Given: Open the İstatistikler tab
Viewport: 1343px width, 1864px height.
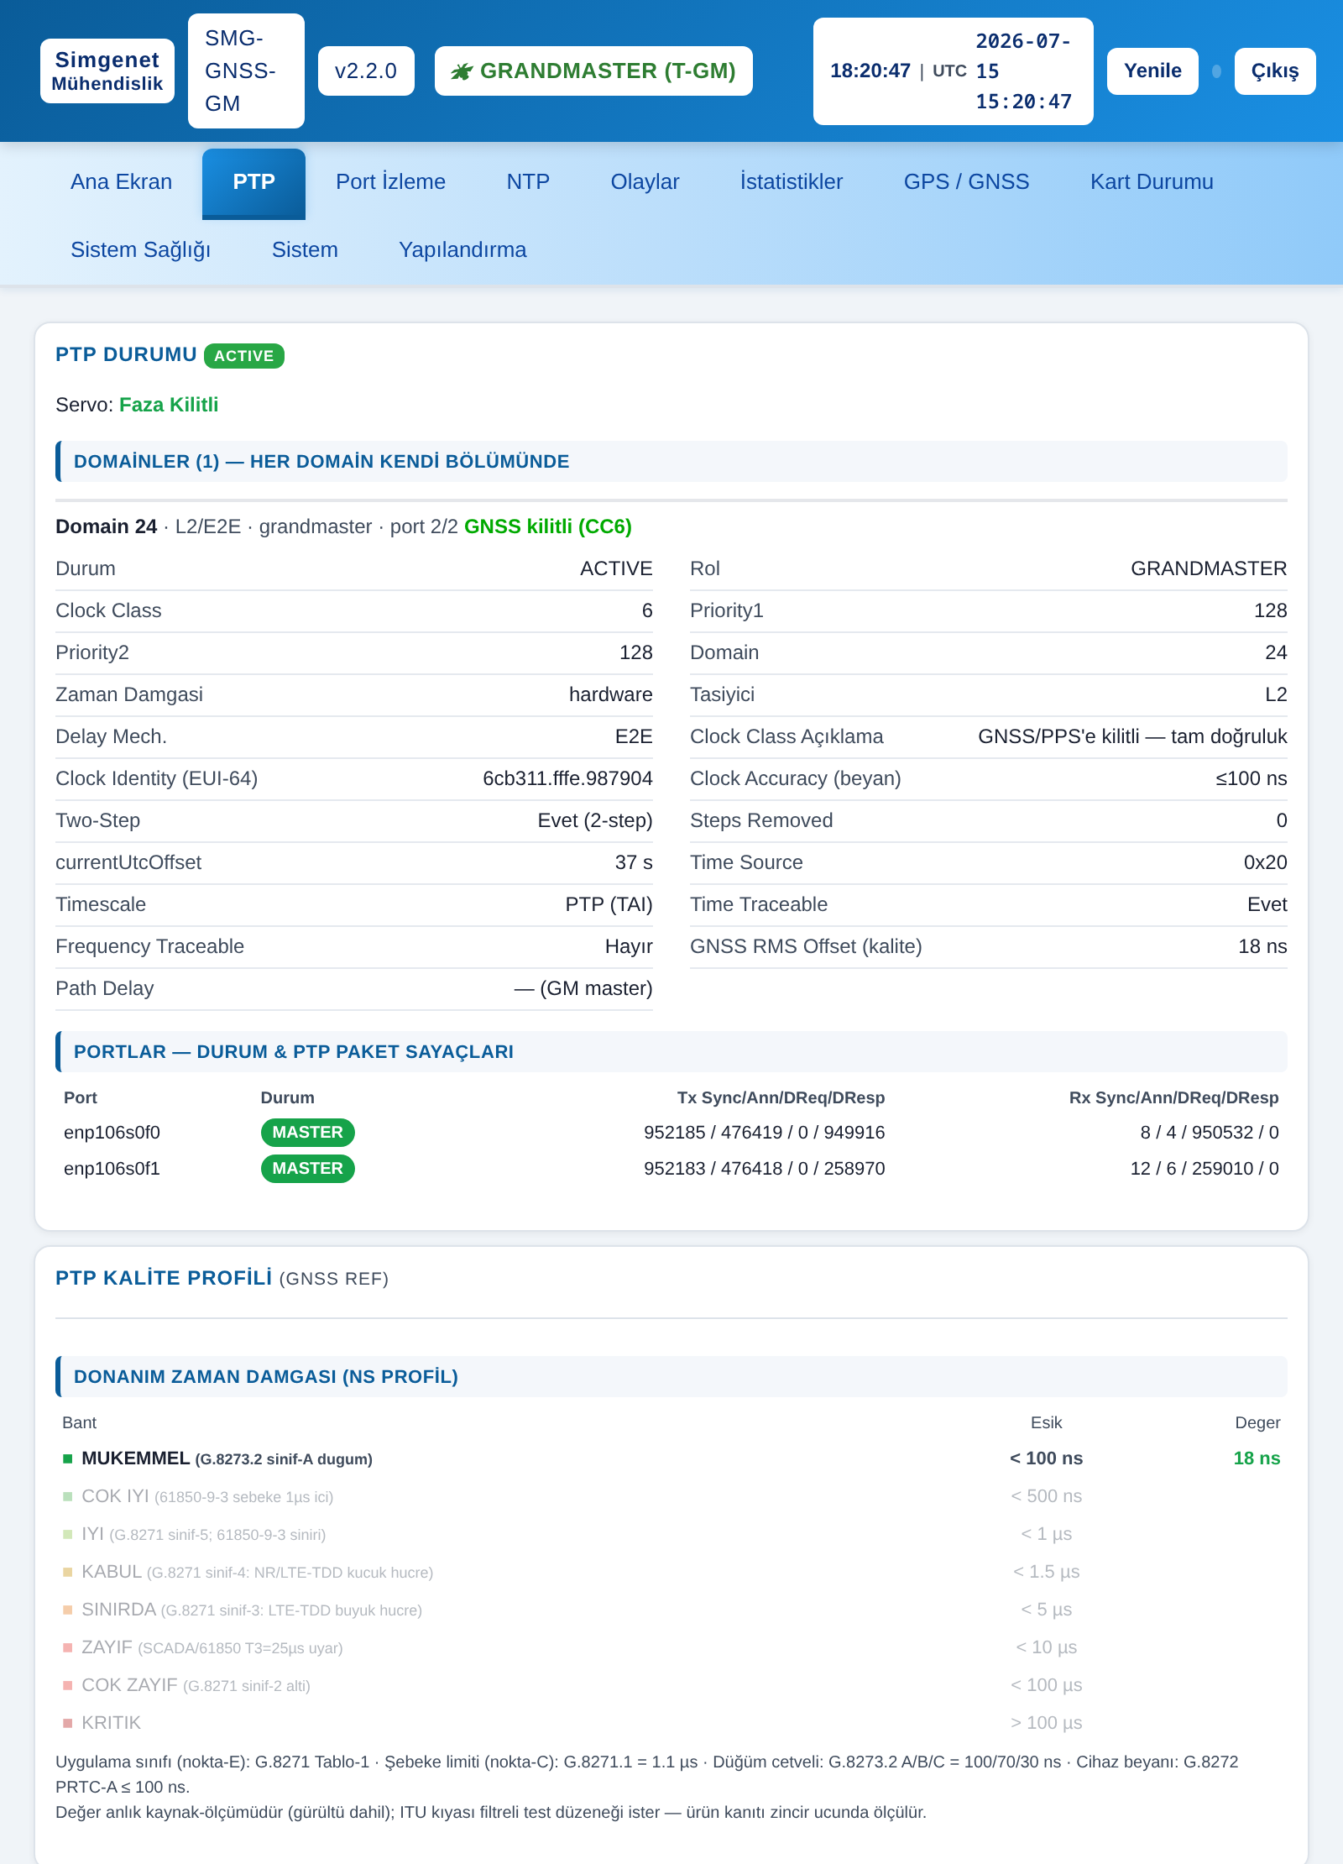Looking at the screenshot, I should [x=791, y=182].
